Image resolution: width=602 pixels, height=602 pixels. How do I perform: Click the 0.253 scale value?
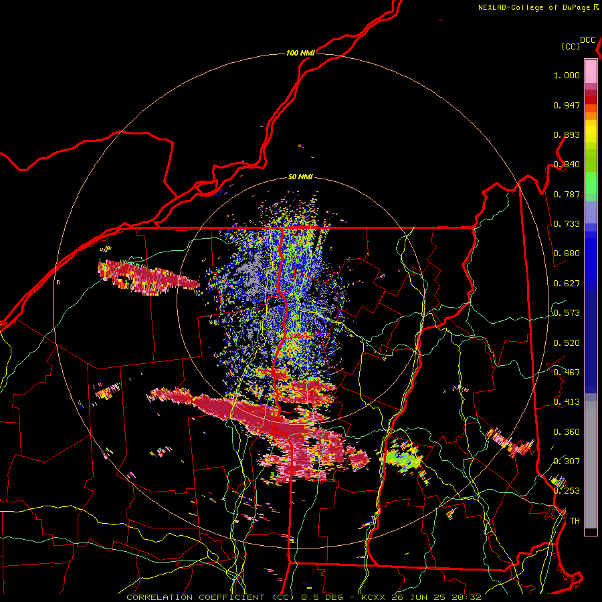(567, 491)
